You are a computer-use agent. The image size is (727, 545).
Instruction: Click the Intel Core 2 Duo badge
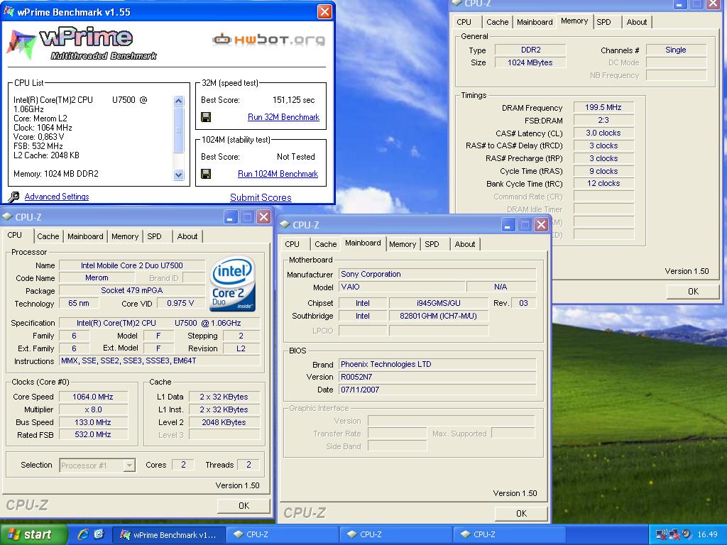pyautogui.click(x=233, y=284)
